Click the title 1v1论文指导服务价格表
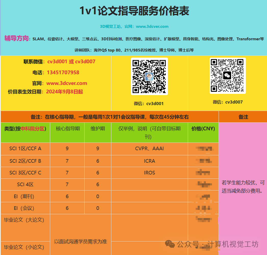The image size is (267, 255). [134, 11]
